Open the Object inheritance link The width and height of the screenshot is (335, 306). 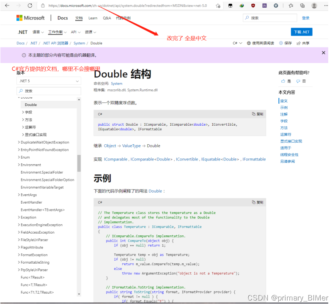tap(110, 146)
